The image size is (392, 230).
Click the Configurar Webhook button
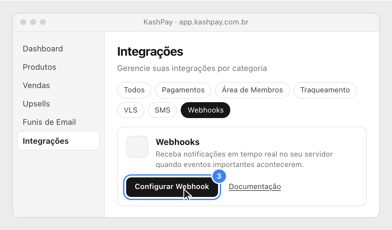pyautogui.click(x=172, y=187)
